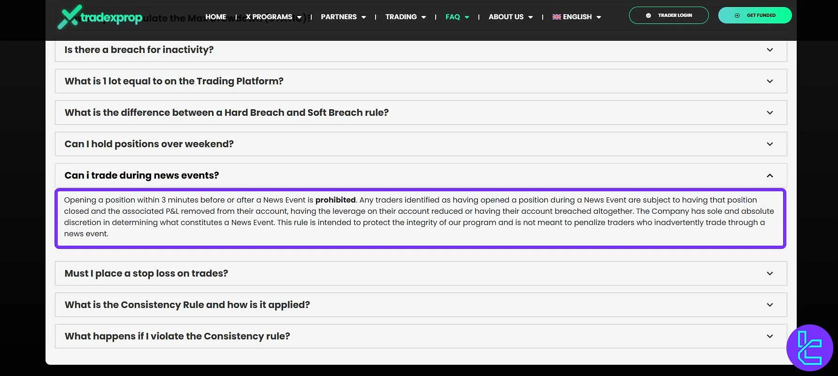Expand '1 lot equal to' question chevron
Image resolution: width=838 pixels, height=376 pixels.
[770, 81]
